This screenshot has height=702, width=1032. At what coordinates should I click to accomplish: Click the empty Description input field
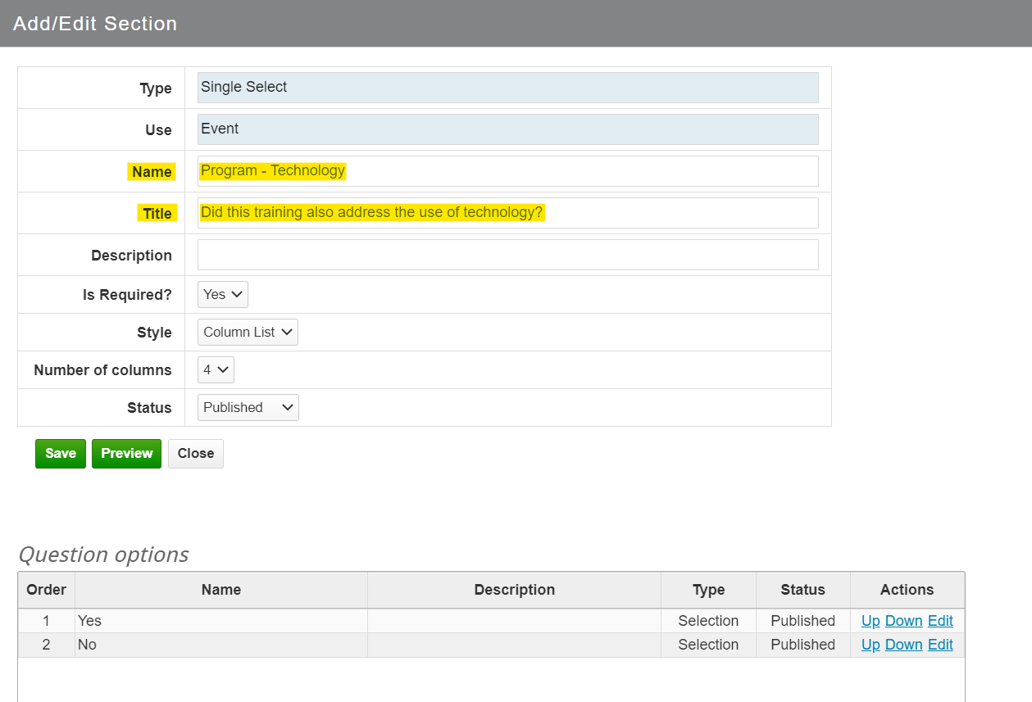click(x=507, y=254)
